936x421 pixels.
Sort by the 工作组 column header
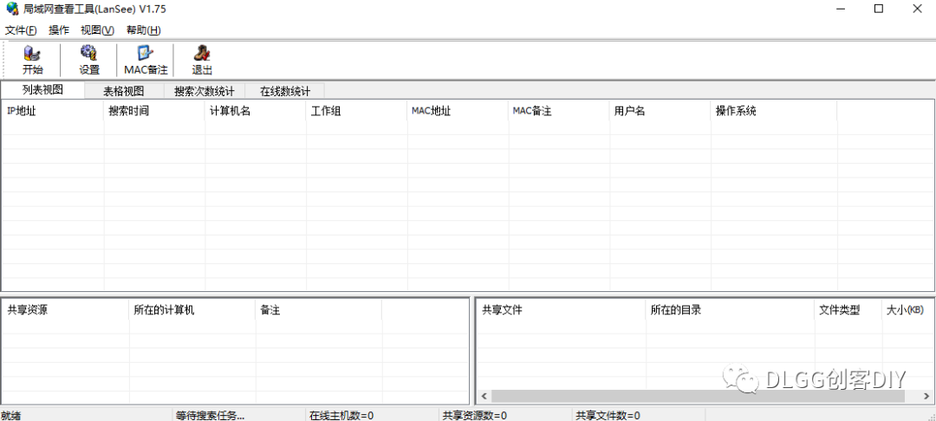coord(357,111)
